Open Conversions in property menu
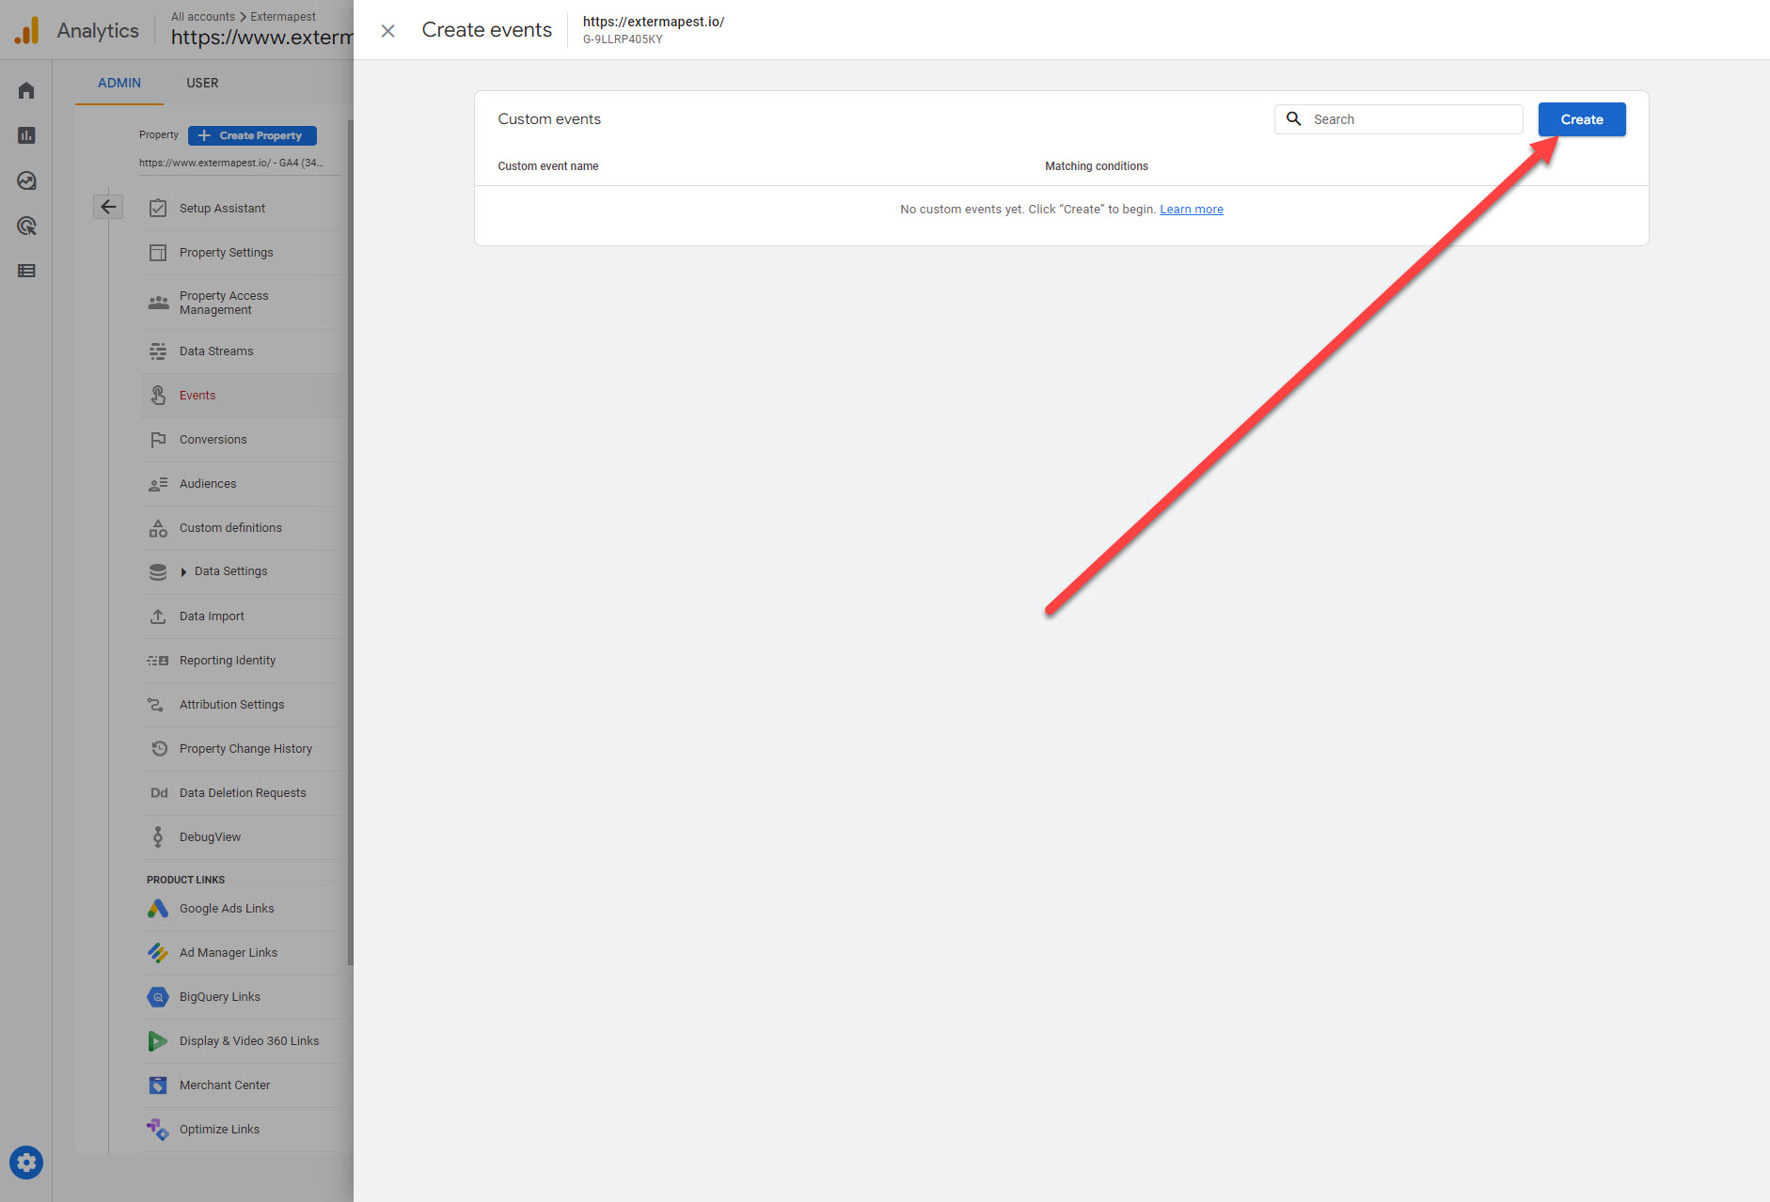Viewport: 1770px width, 1202px height. coord(213,440)
